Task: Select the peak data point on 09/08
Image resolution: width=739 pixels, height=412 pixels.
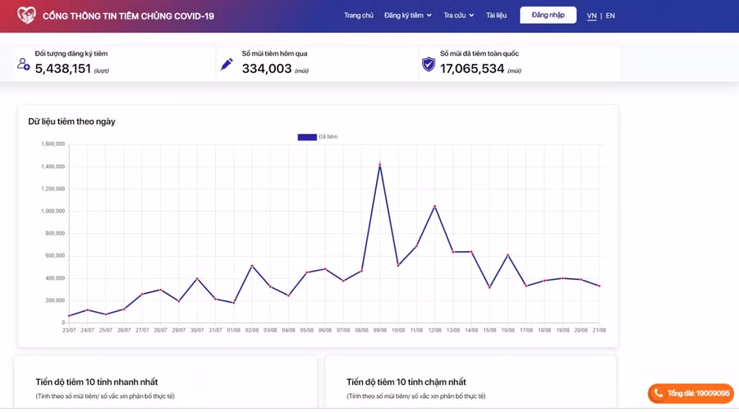Action: [x=379, y=164]
